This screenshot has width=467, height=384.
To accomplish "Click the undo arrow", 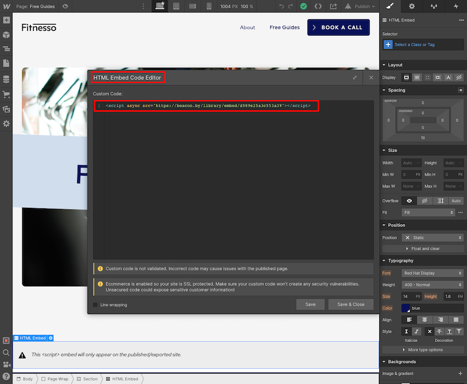I will [281, 6].
